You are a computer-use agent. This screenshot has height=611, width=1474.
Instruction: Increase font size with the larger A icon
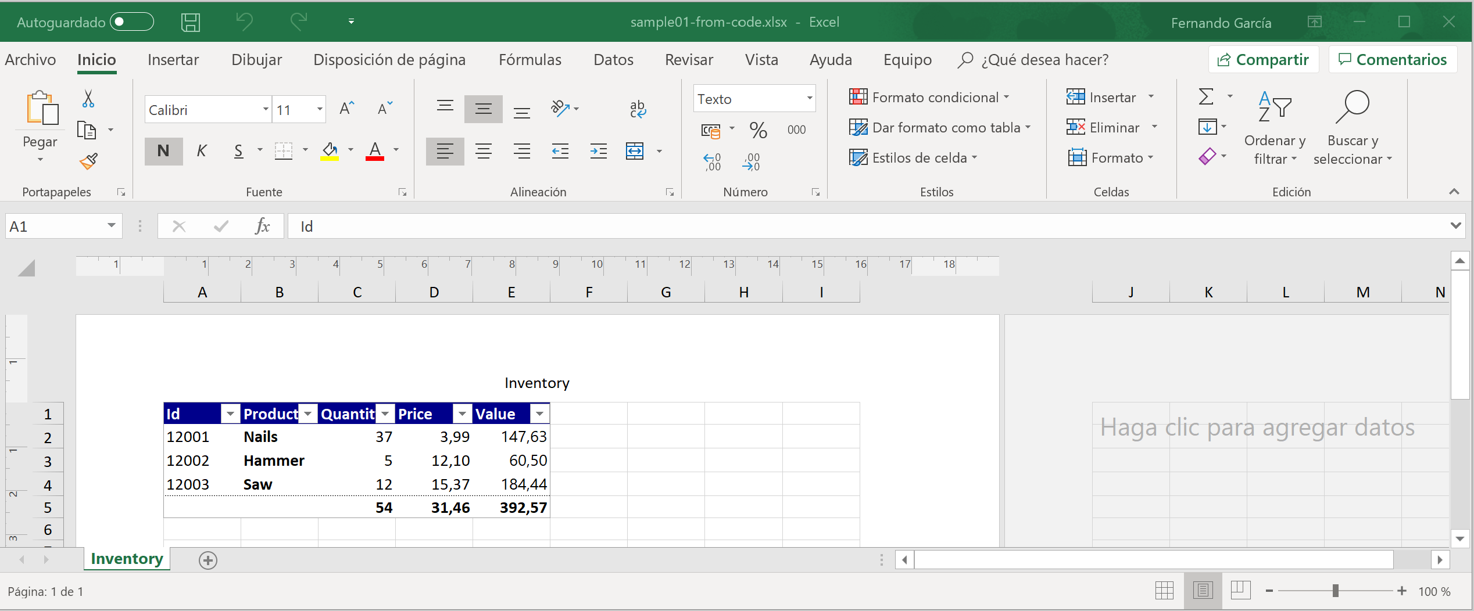(347, 109)
